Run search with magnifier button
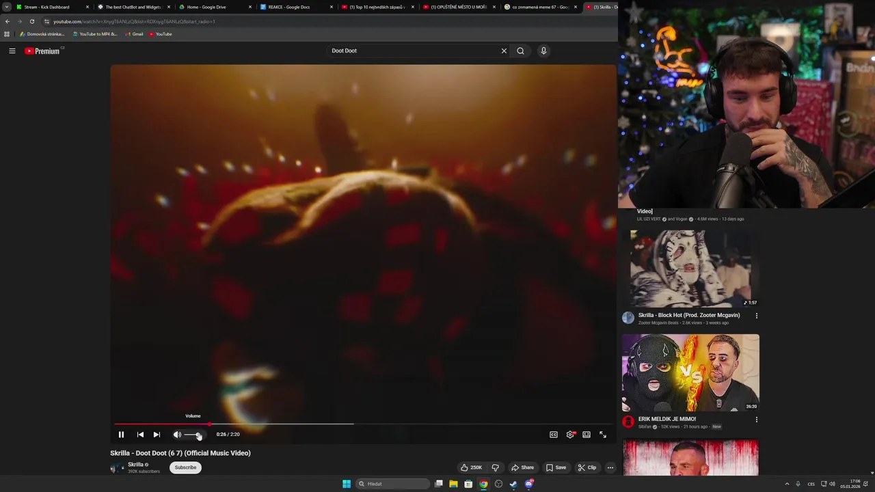The height and width of the screenshot is (492, 875). click(521, 51)
